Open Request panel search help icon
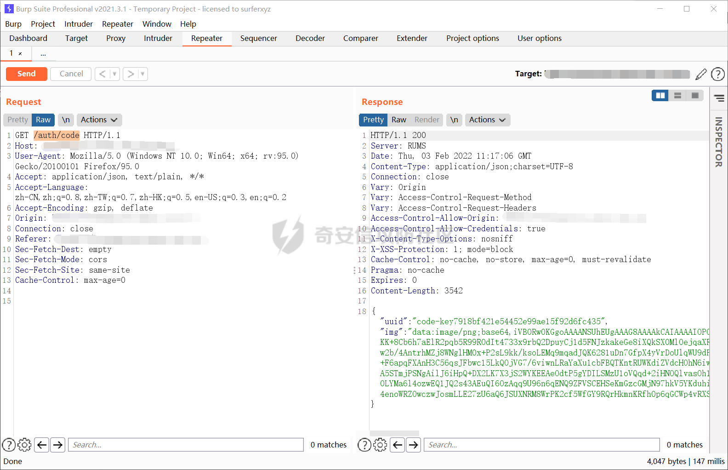The image size is (728, 470). click(9, 445)
